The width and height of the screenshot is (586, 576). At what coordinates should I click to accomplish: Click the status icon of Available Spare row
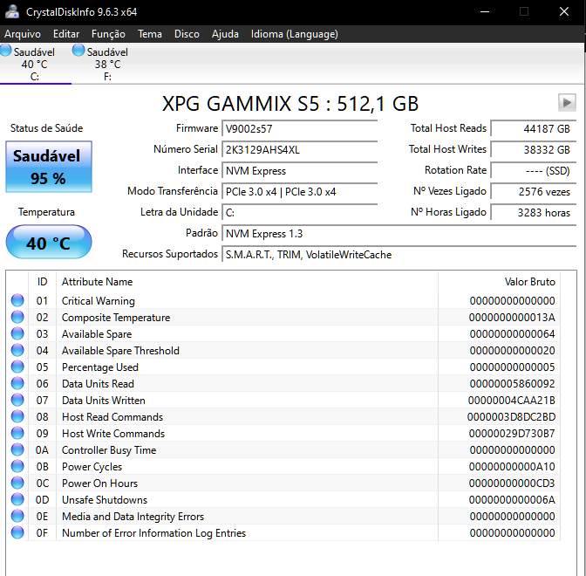17,333
